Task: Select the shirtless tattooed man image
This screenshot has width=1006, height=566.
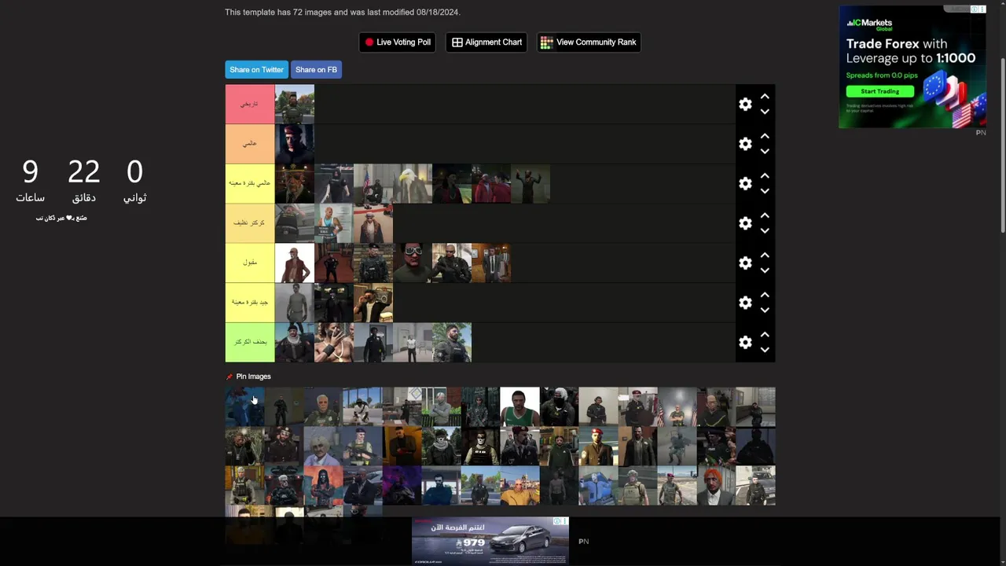Action: tap(334, 342)
